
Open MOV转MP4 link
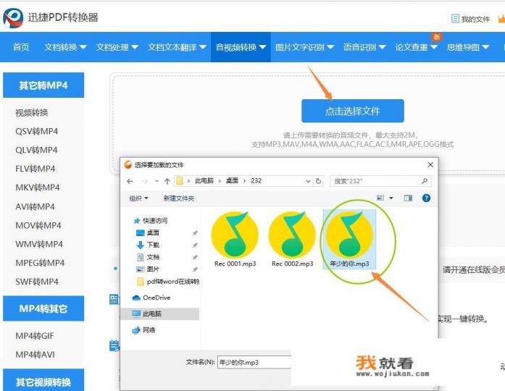point(38,225)
